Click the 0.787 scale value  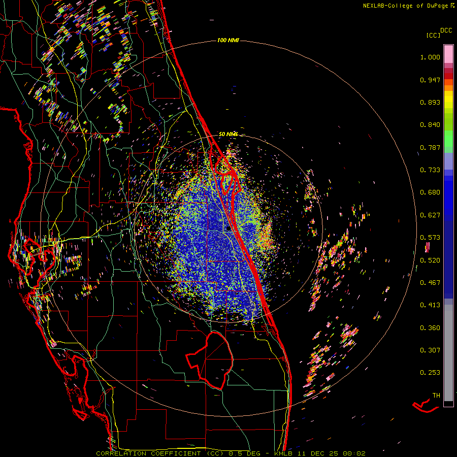coord(430,147)
